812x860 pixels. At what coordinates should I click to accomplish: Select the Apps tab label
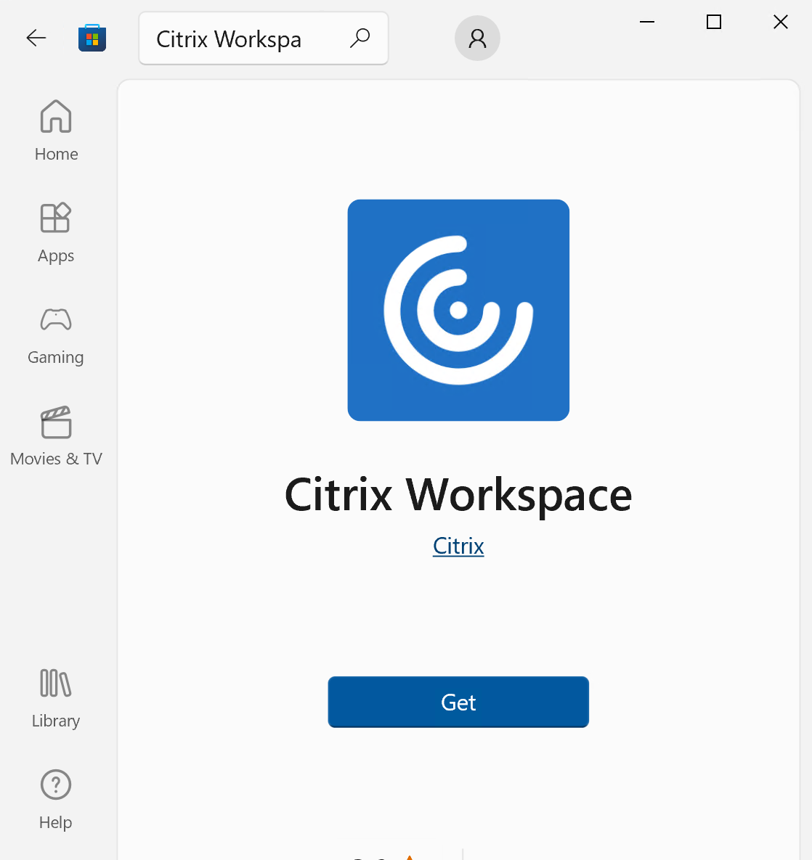click(56, 255)
